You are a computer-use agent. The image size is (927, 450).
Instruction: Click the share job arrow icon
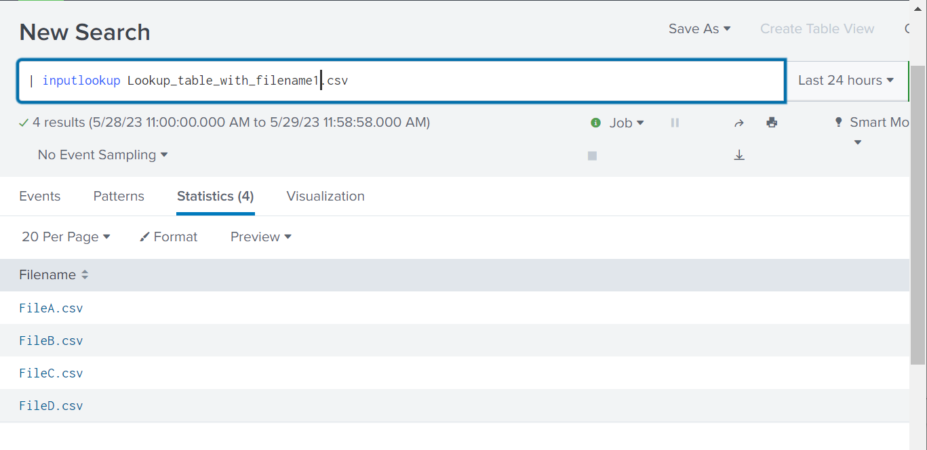(739, 123)
